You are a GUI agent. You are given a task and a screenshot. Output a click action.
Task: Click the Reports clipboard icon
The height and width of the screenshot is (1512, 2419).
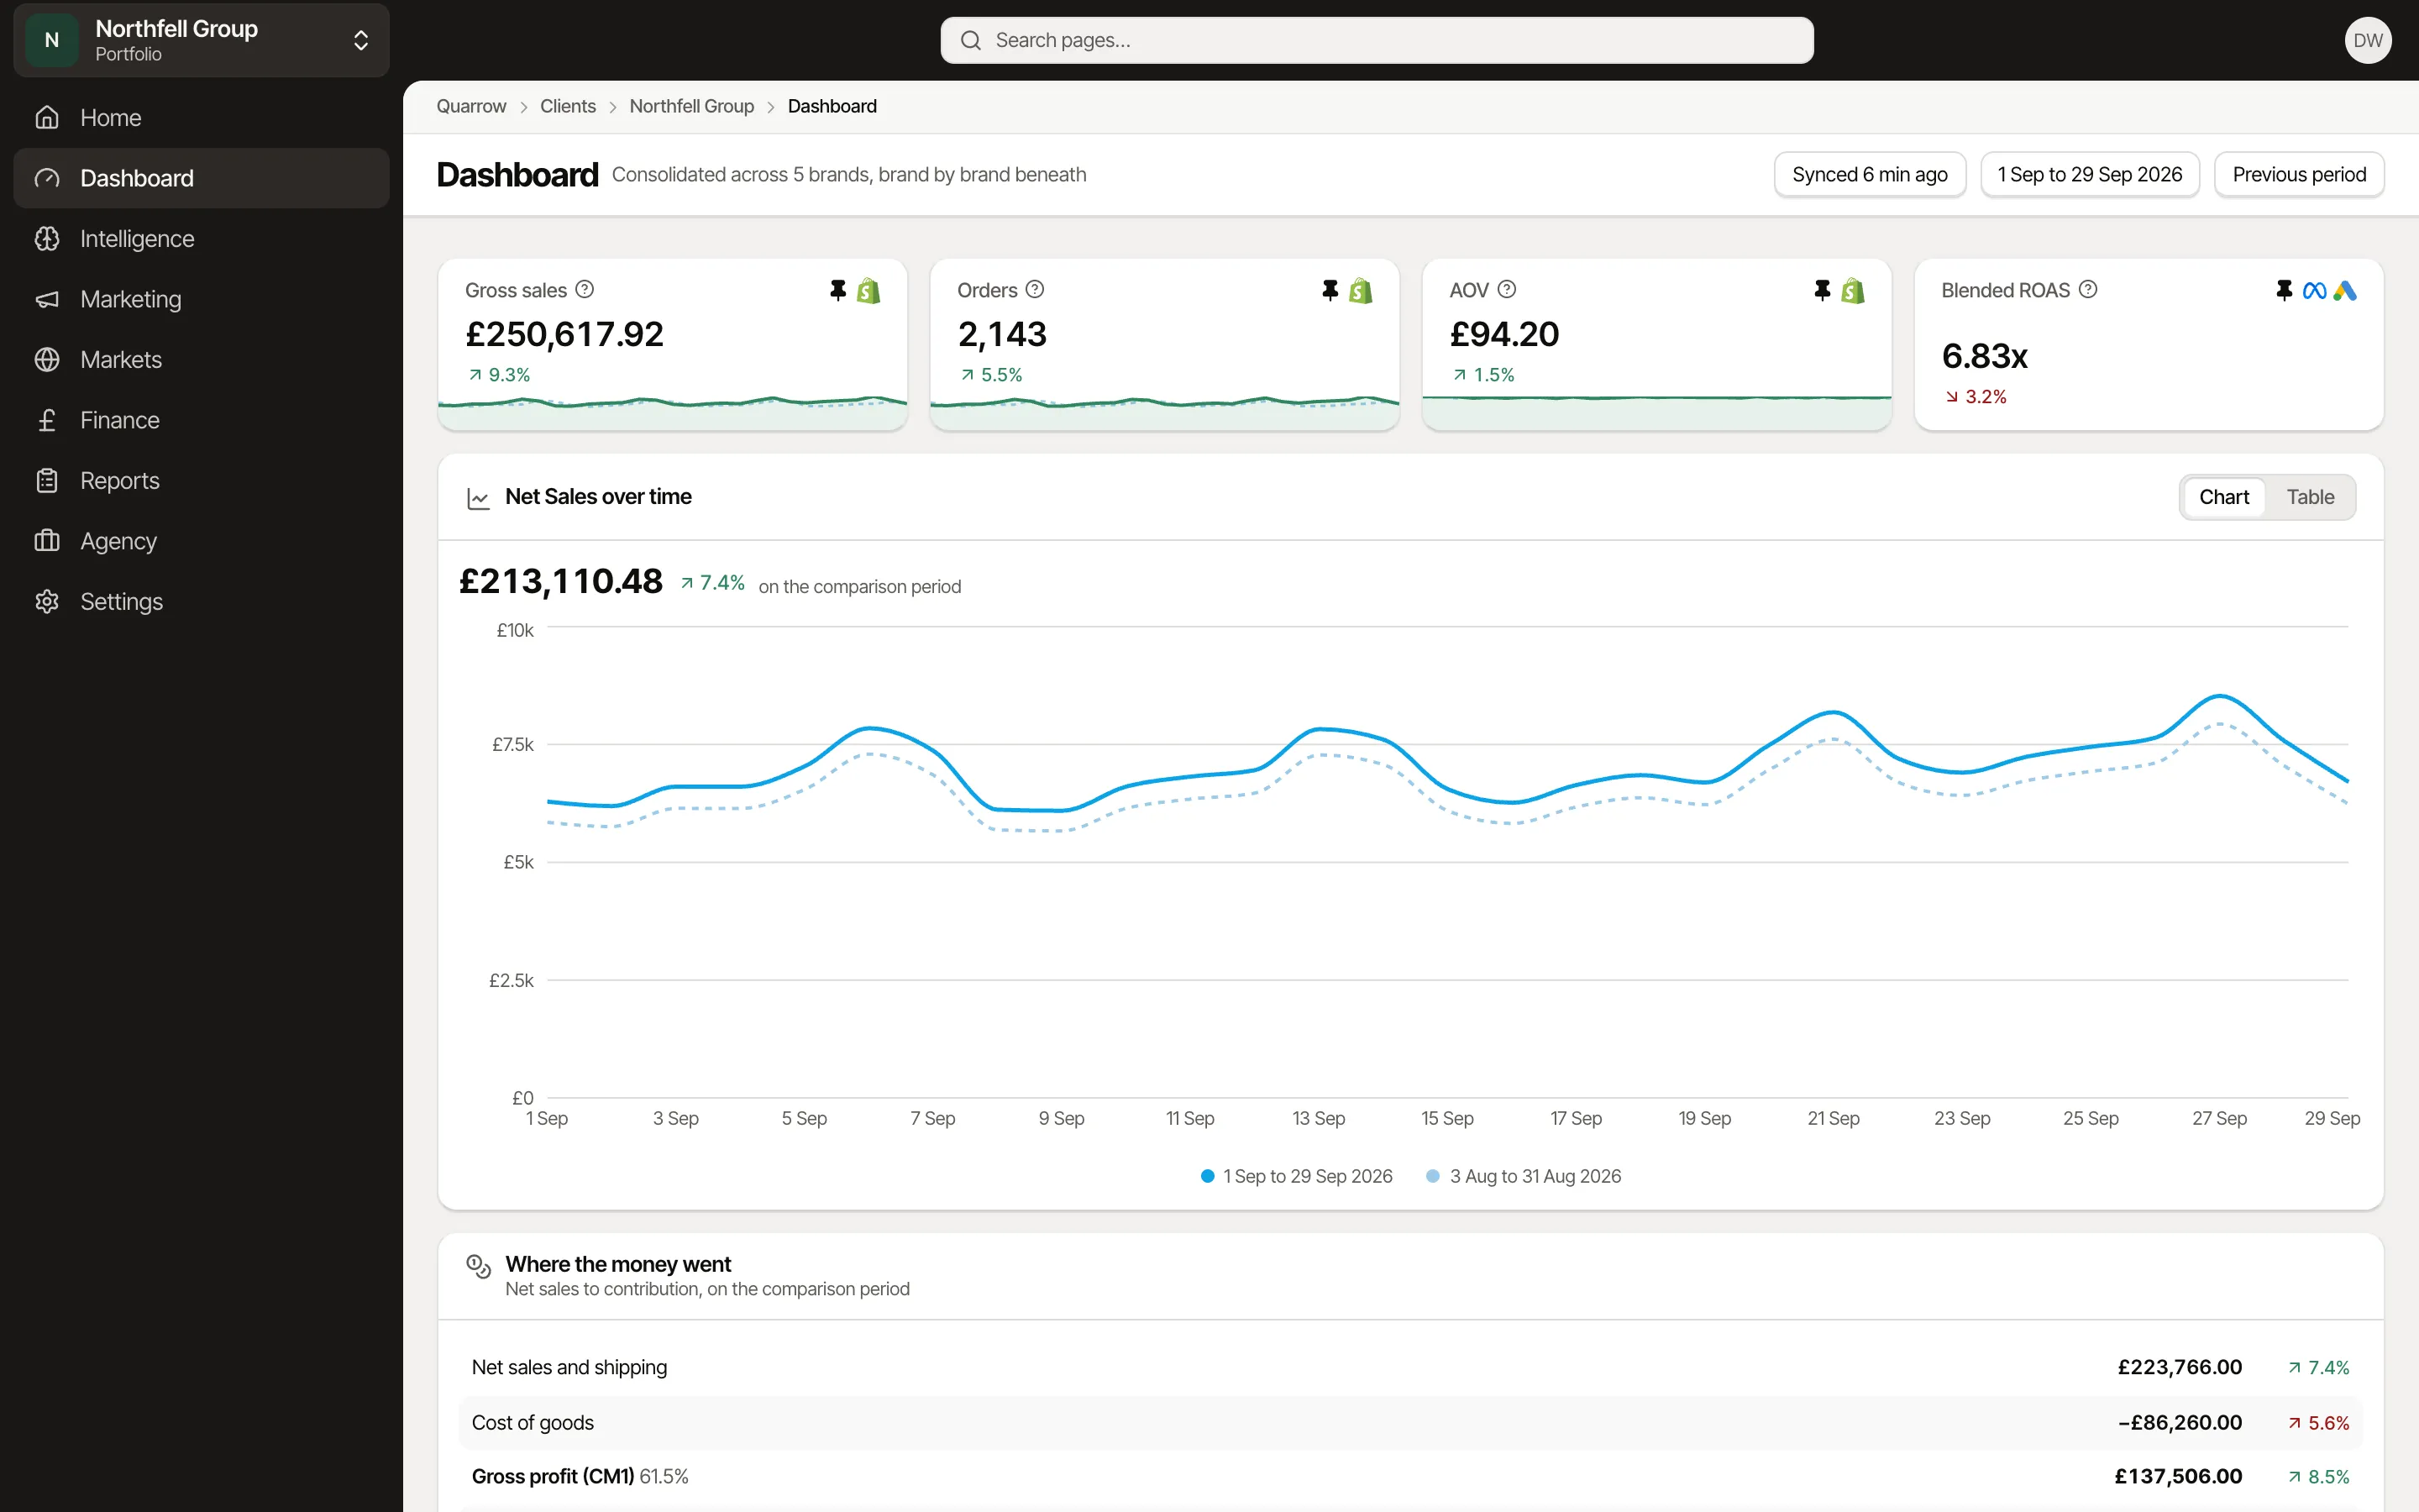click(47, 480)
